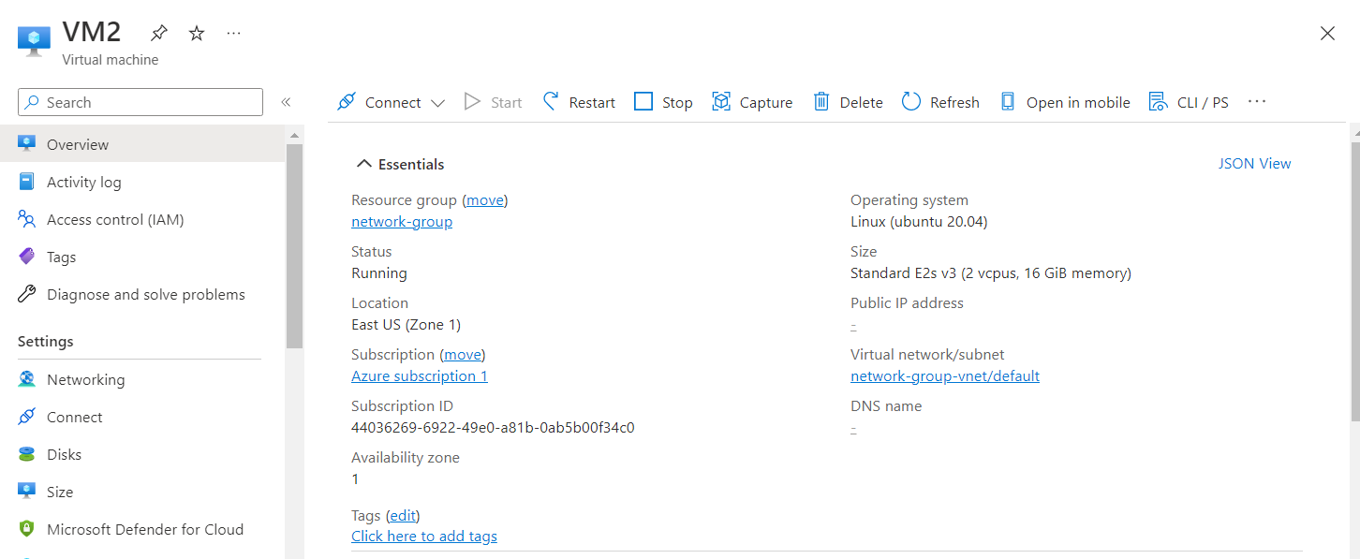The height and width of the screenshot is (559, 1360).
Task: Open the Connect dropdown arrow
Action: click(437, 103)
